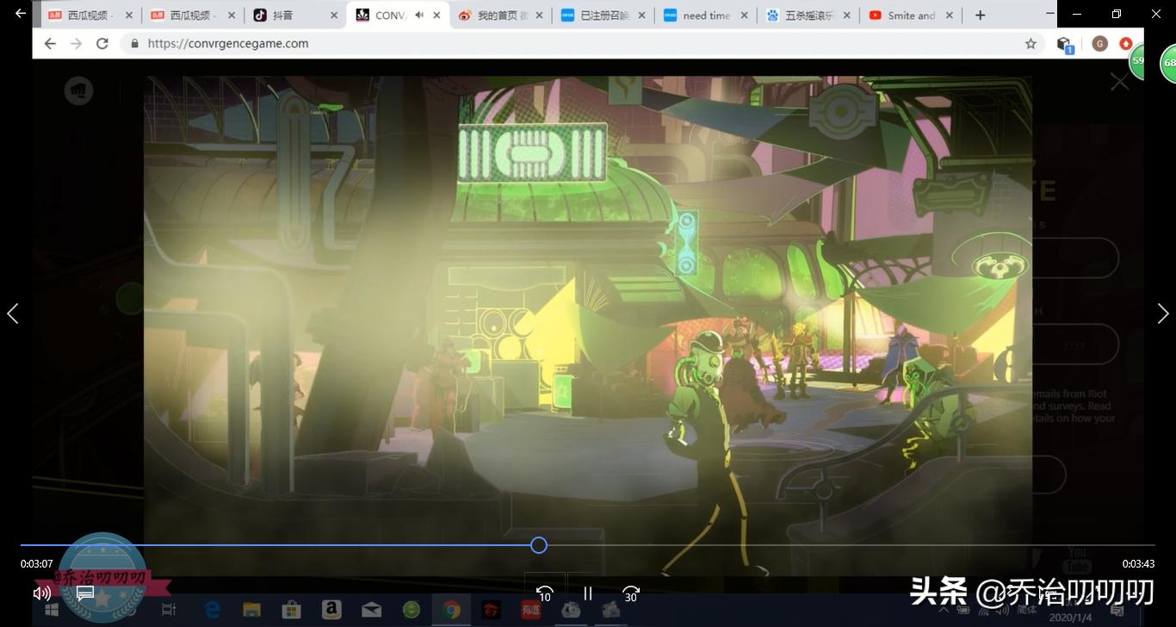Open File Explorer from the taskbar
This screenshot has height=627, width=1176.
pyautogui.click(x=251, y=610)
